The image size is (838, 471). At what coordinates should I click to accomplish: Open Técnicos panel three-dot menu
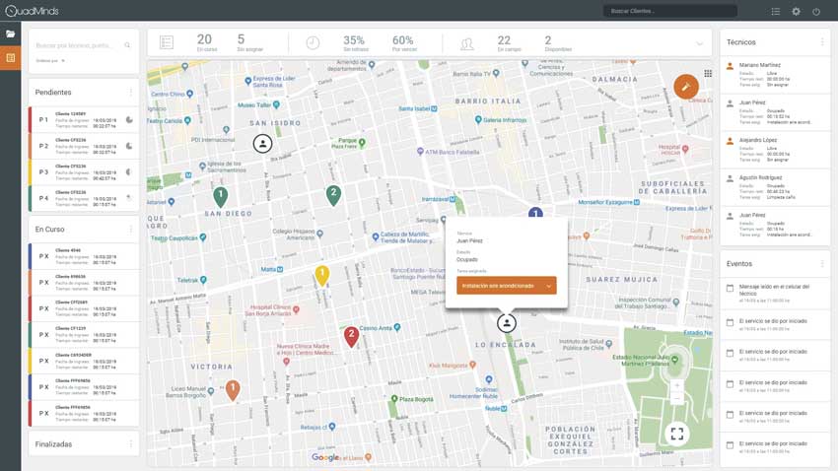click(x=822, y=42)
